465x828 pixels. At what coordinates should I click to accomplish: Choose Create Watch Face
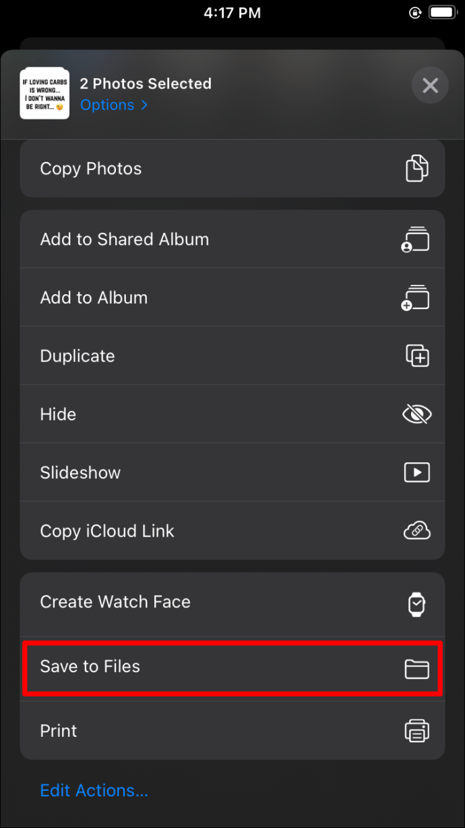point(115,602)
